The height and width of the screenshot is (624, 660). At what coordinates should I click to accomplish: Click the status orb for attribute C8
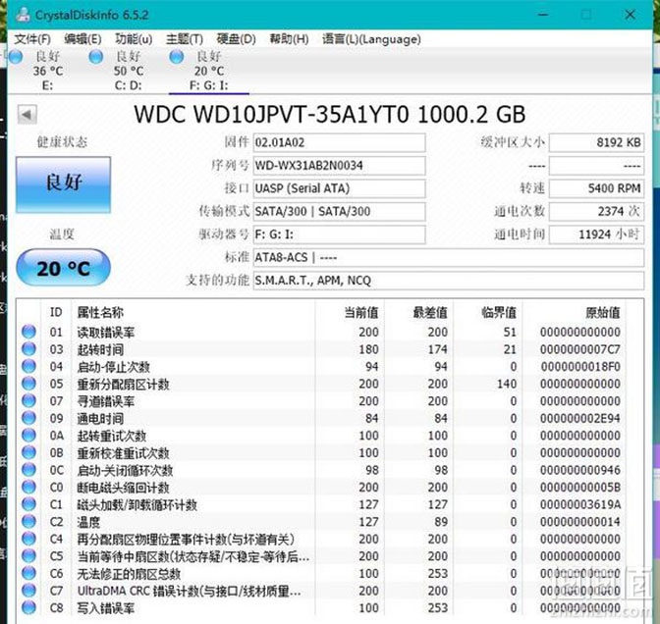click(x=28, y=607)
